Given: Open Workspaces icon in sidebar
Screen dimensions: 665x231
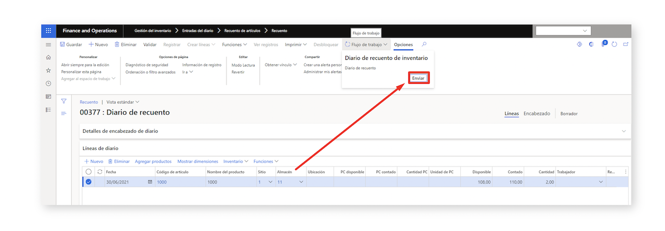Looking at the screenshot, I should coord(48,97).
